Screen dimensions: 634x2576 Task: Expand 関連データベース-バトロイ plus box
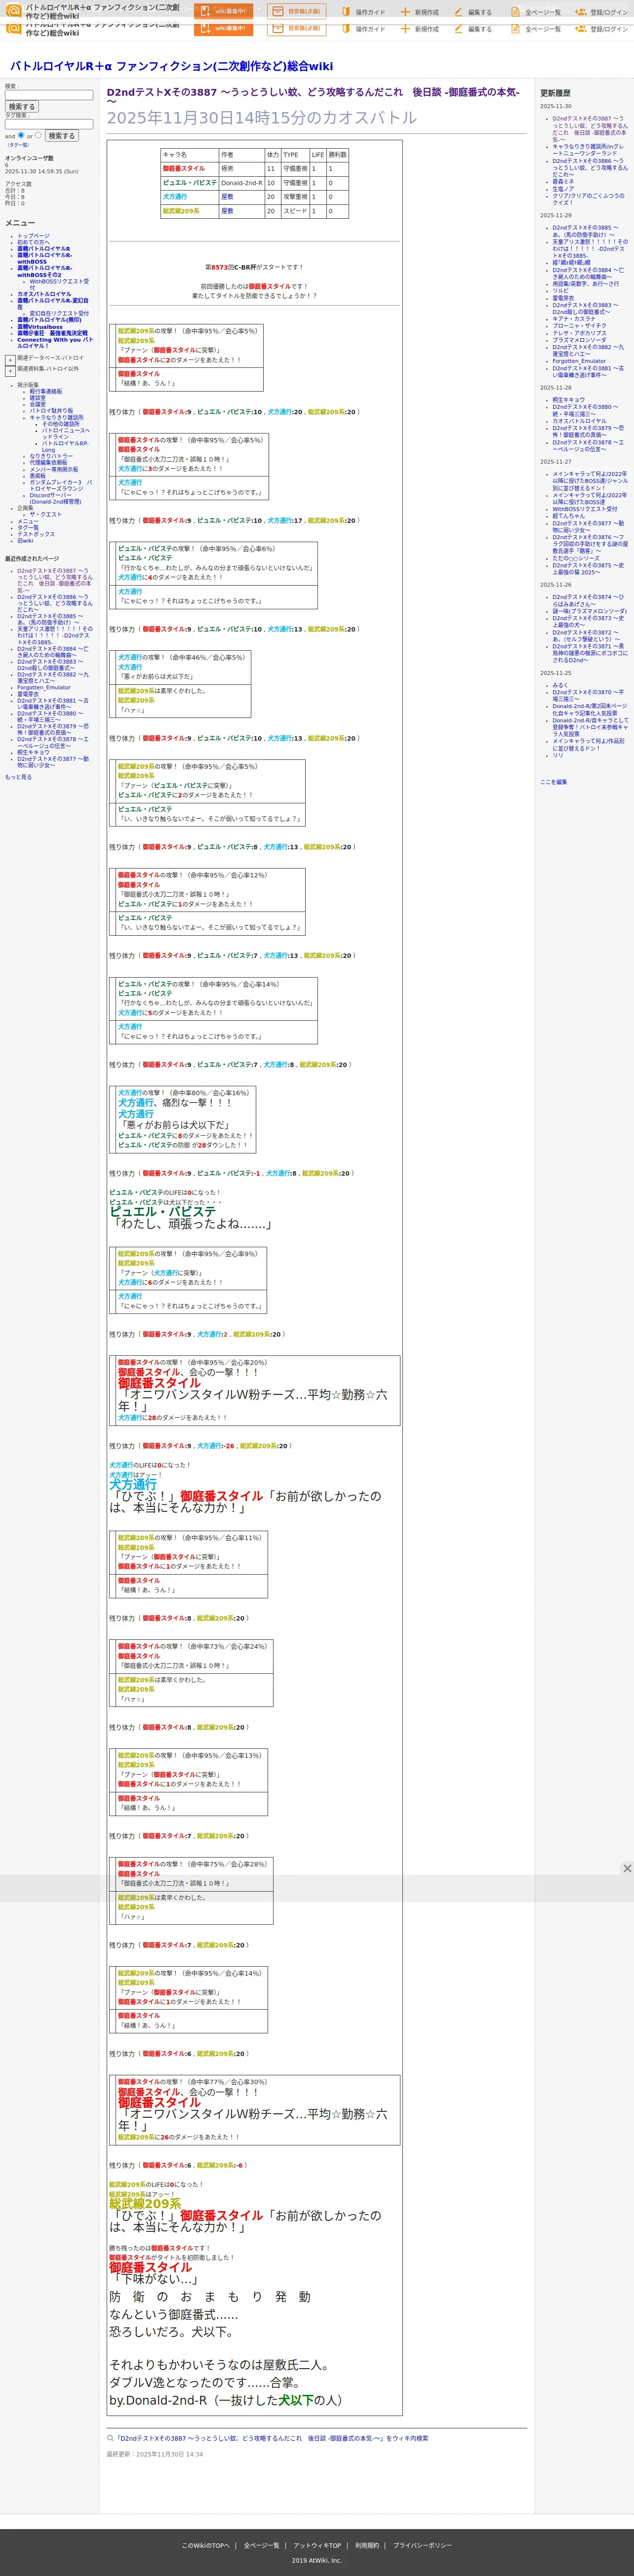coord(10,360)
